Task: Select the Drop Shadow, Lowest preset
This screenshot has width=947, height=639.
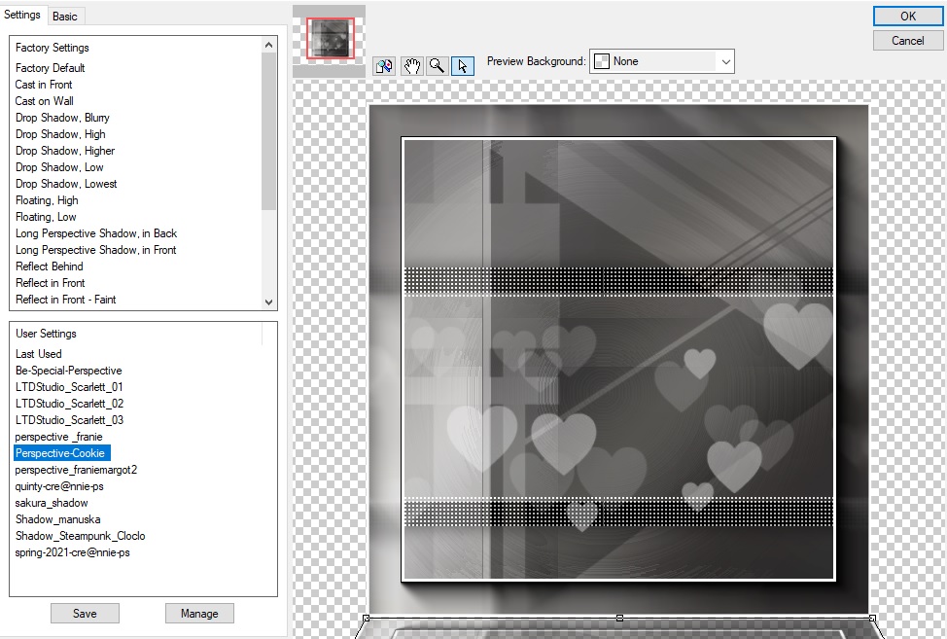Action: [x=66, y=184]
